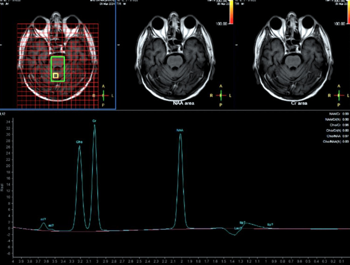Click the NAA peak label on spectrum

click(180, 130)
